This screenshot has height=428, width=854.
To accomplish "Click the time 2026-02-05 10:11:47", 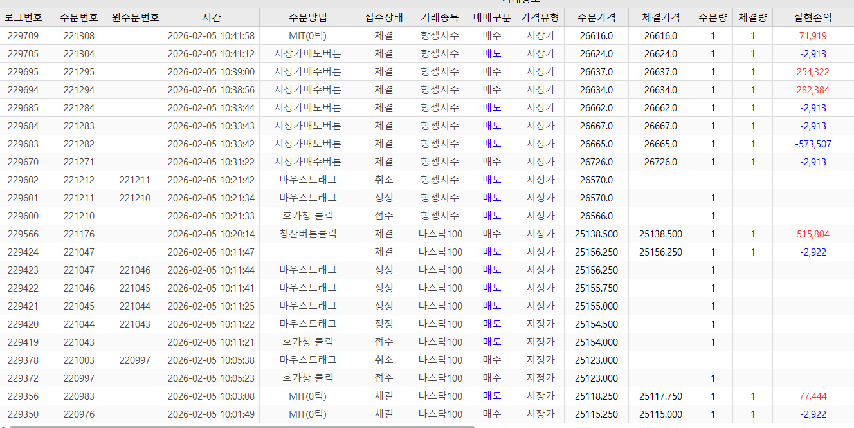I will 211,252.
